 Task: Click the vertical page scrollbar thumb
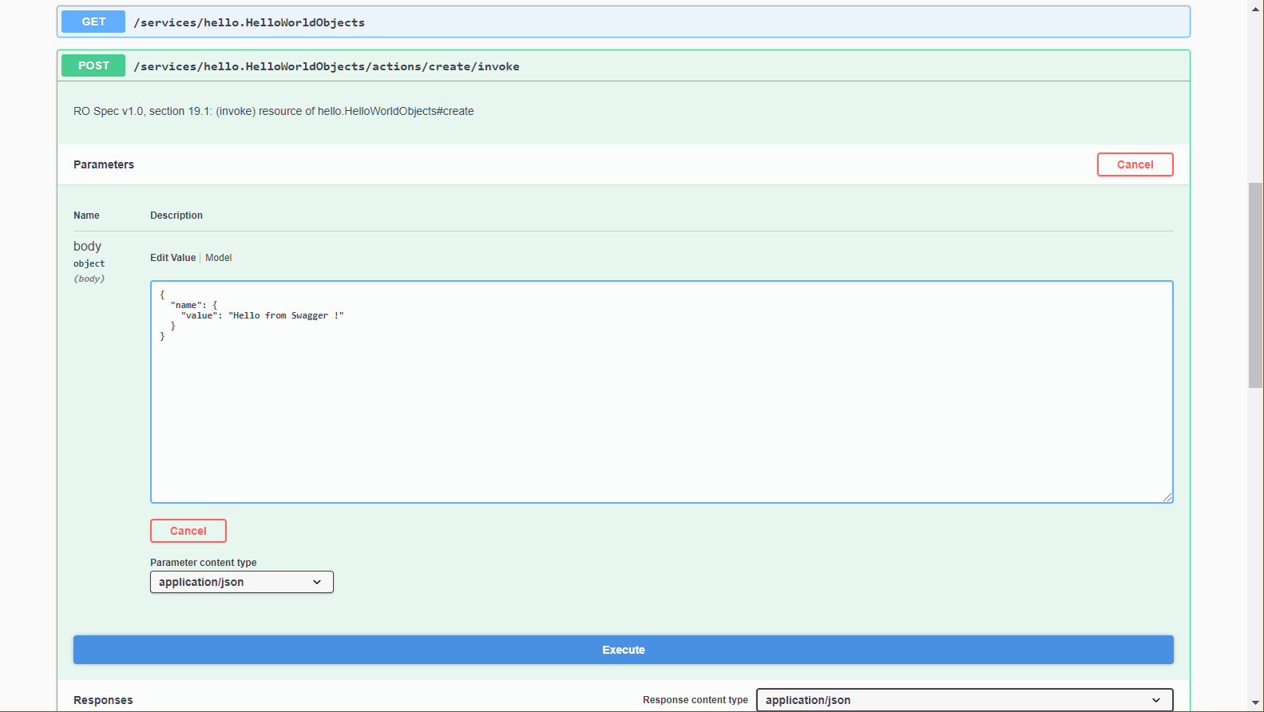click(1255, 285)
